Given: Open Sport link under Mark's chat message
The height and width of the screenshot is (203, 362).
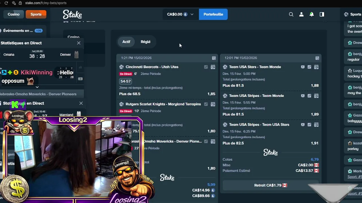Looking at the screenshot, I should (x=355, y=177).
